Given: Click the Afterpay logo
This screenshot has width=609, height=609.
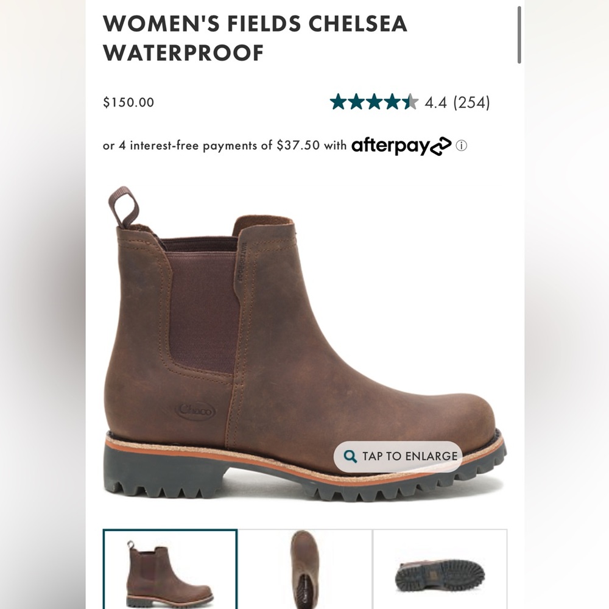Looking at the screenshot, I should pyautogui.click(x=401, y=146).
